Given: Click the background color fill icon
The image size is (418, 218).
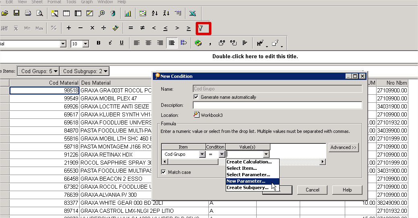Looking at the screenshot, I should 275,43.
